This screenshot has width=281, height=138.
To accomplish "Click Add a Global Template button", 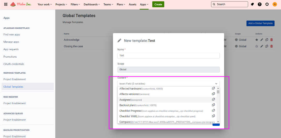I will [x=260, y=23].
